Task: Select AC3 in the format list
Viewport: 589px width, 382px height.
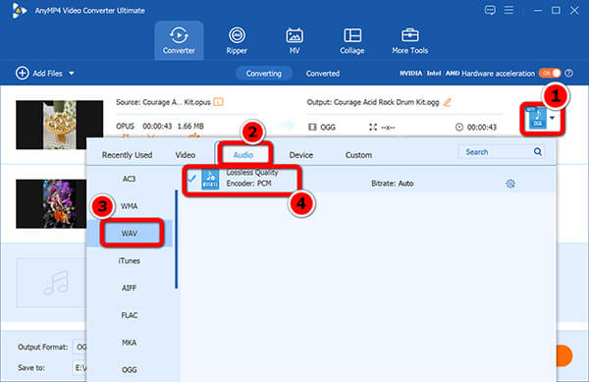Action: pyautogui.click(x=129, y=179)
